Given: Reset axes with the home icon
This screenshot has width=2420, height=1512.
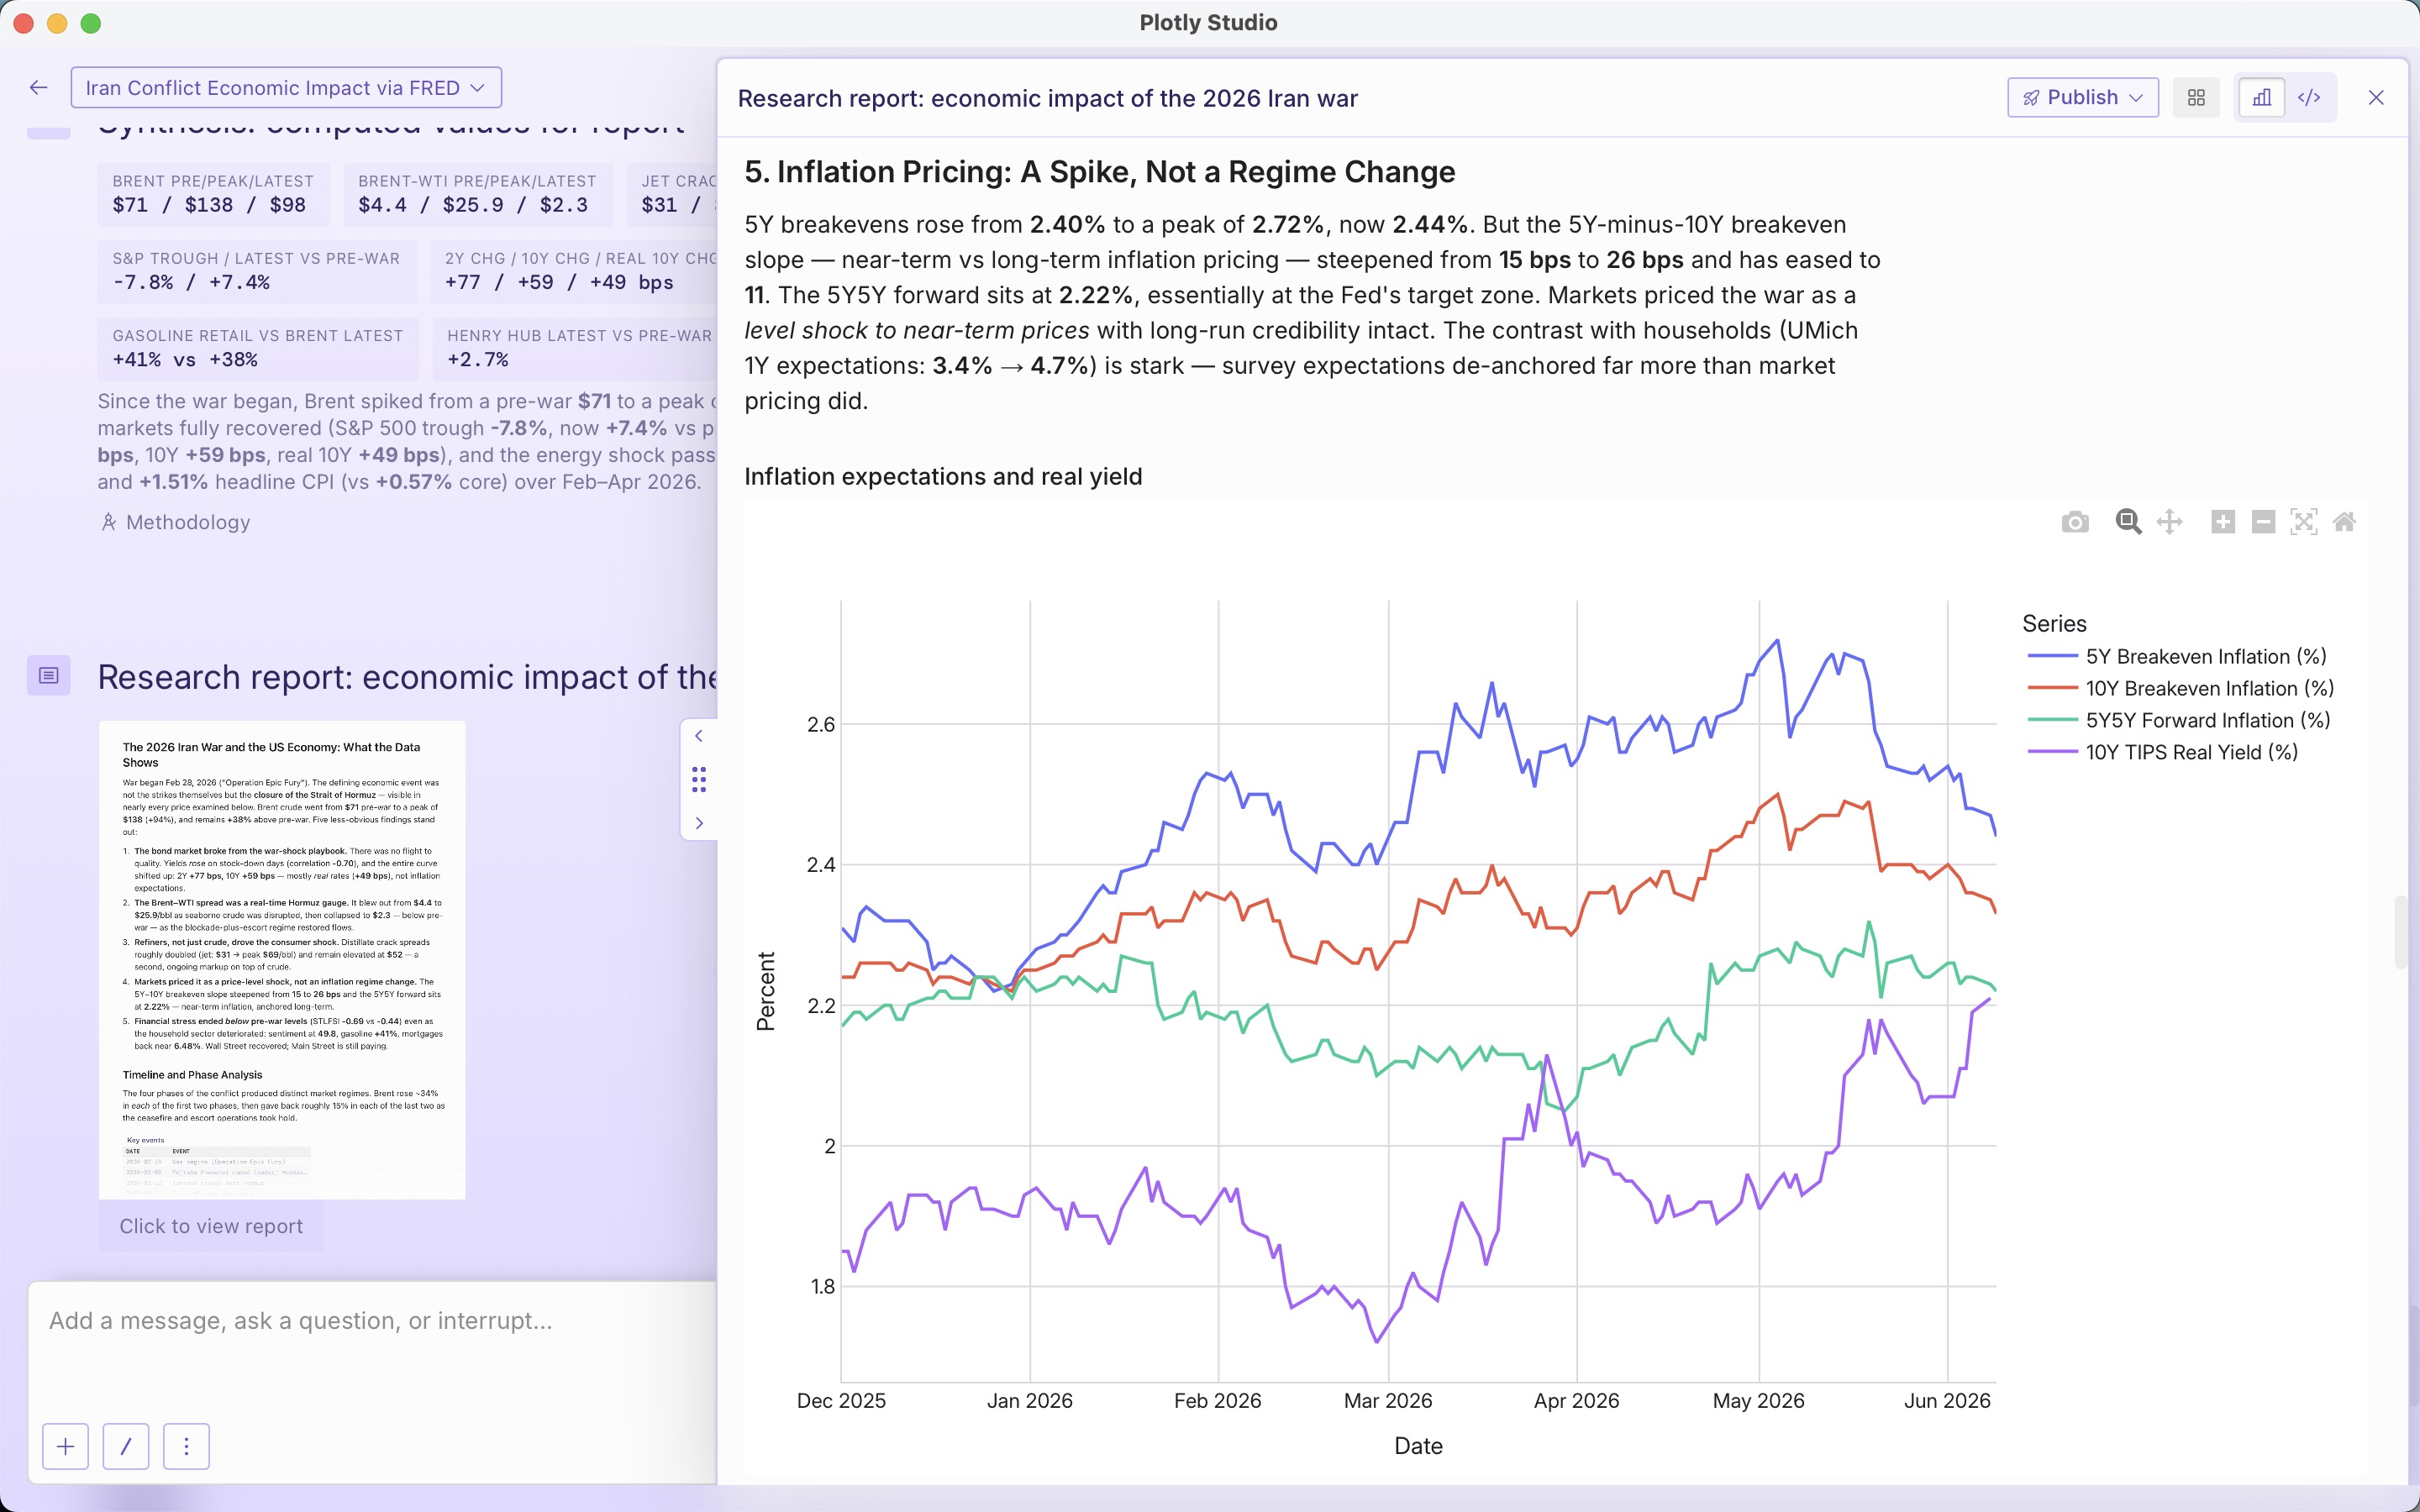Looking at the screenshot, I should [x=2345, y=522].
